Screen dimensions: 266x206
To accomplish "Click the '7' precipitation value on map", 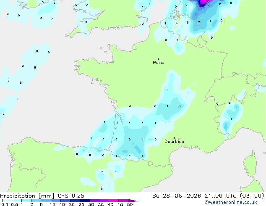I will (x=209, y=5).
